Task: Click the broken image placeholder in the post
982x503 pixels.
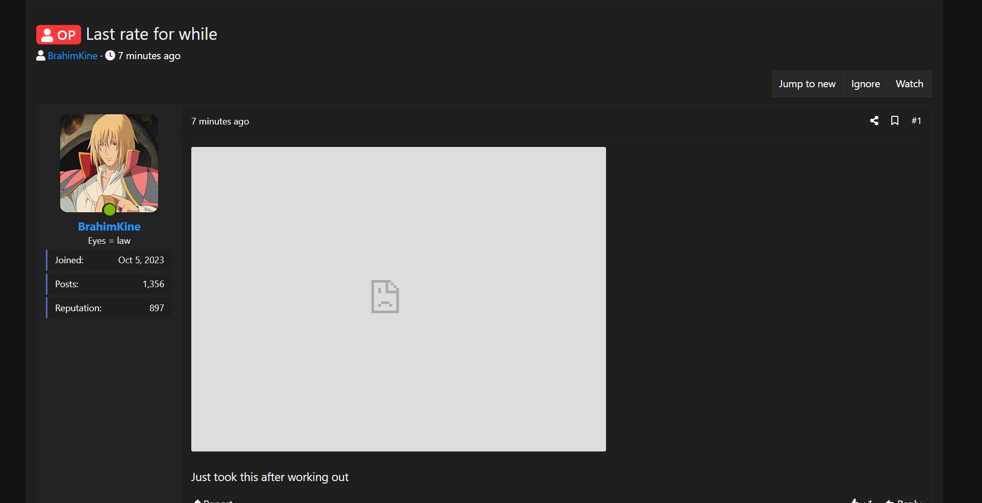Action: click(x=398, y=299)
